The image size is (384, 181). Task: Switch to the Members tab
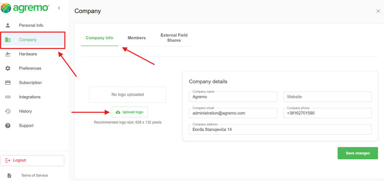pos(136,38)
